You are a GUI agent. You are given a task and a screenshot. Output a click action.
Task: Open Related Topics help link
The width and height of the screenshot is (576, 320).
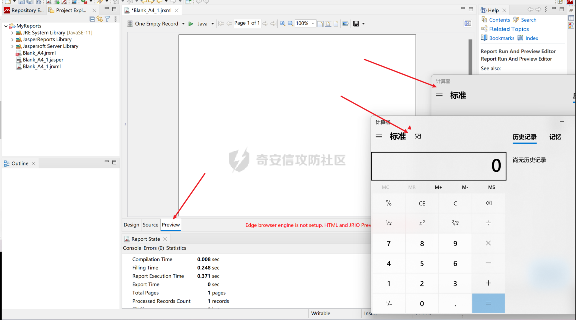(x=509, y=29)
